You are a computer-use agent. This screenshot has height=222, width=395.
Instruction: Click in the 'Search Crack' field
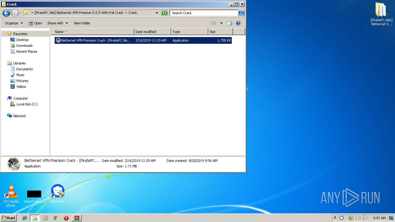pyautogui.click(x=204, y=13)
